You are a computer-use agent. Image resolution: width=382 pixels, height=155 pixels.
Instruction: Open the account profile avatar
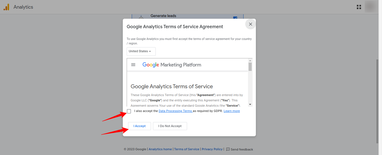[371, 7]
